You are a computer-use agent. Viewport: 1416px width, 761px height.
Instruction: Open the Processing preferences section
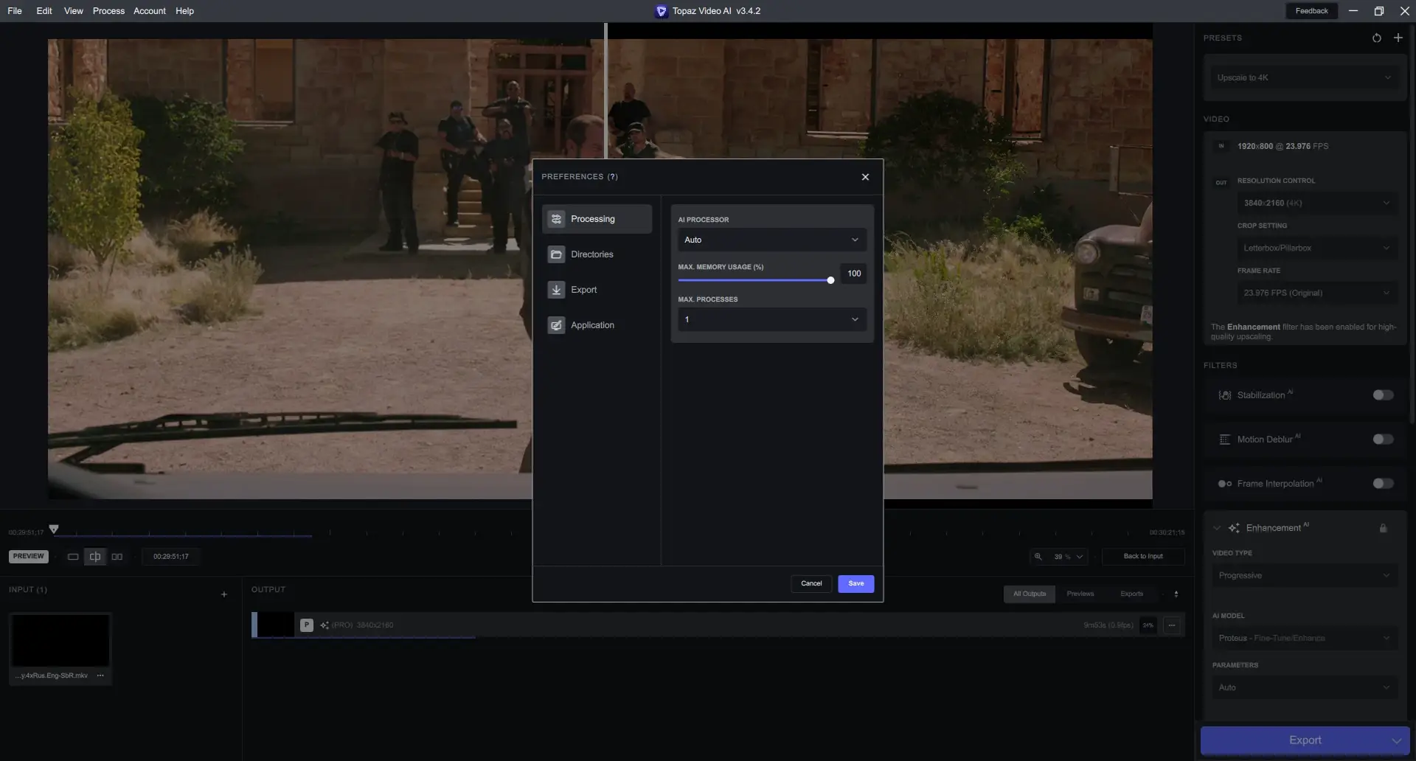click(x=597, y=219)
